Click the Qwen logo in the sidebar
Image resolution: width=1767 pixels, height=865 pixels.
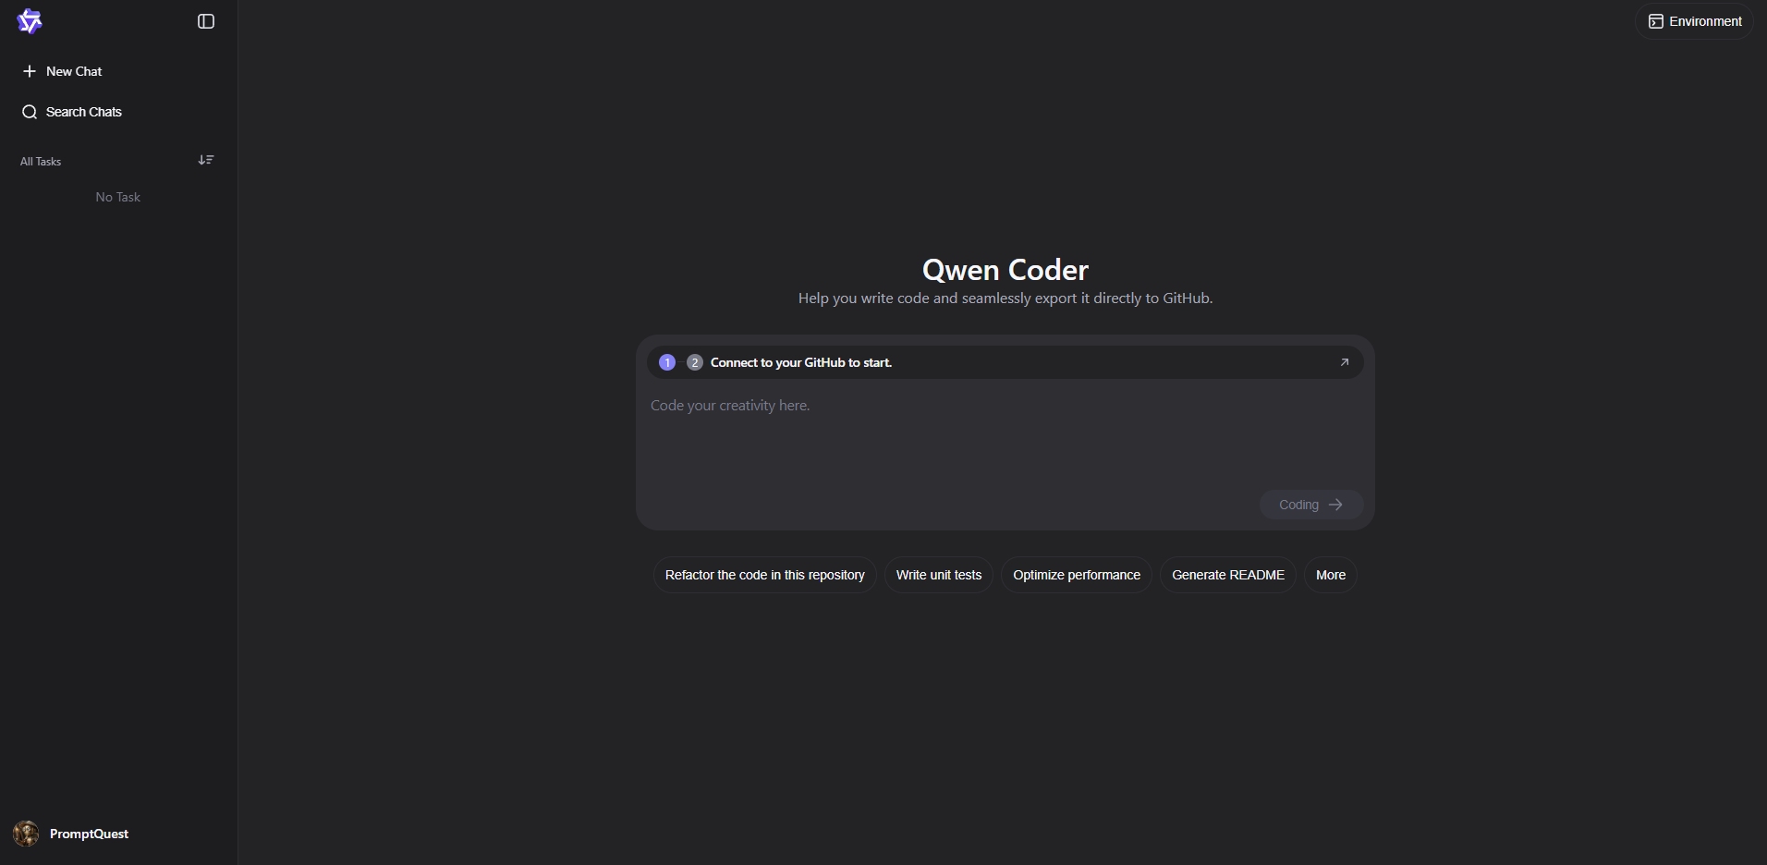pos(30,21)
